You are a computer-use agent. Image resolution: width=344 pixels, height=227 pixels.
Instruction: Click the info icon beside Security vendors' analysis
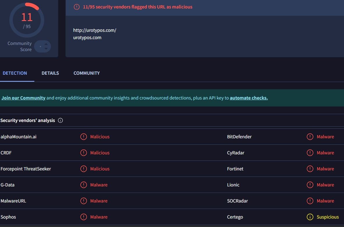(60, 120)
